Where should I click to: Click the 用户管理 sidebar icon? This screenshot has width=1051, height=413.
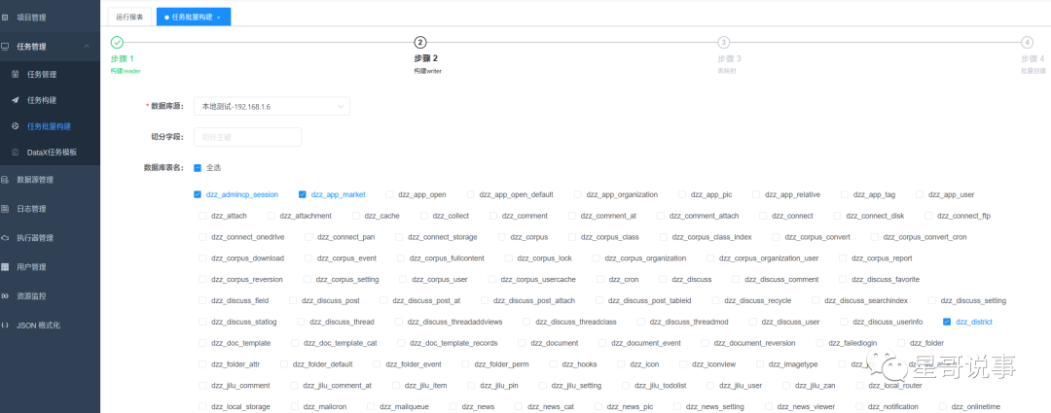(6, 266)
